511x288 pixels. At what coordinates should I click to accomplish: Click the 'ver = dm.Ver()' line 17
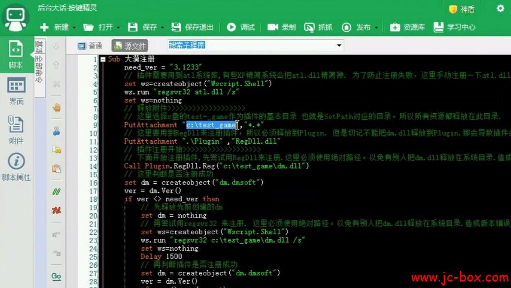pyautogui.click(x=153, y=191)
